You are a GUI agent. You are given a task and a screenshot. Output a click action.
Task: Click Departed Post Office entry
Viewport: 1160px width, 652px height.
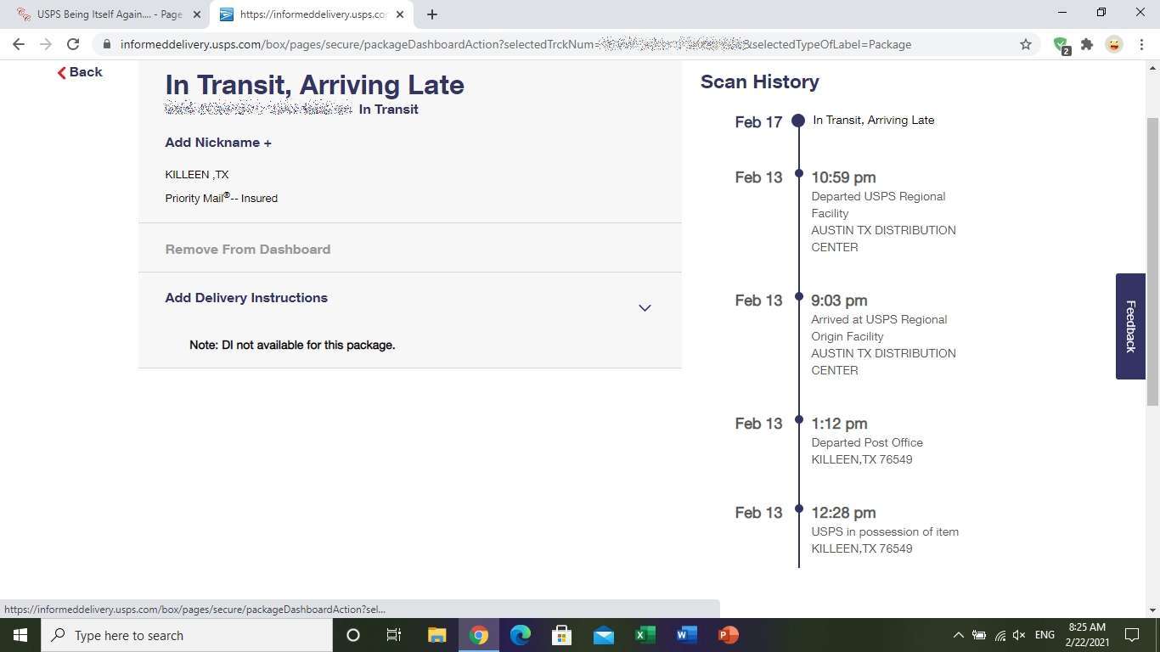coord(867,441)
